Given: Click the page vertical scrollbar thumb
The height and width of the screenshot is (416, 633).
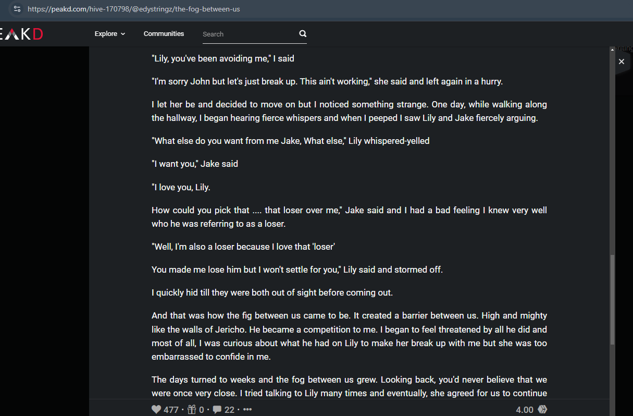Looking at the screenshot, I should pyautogui.click(x=612, y=299).
